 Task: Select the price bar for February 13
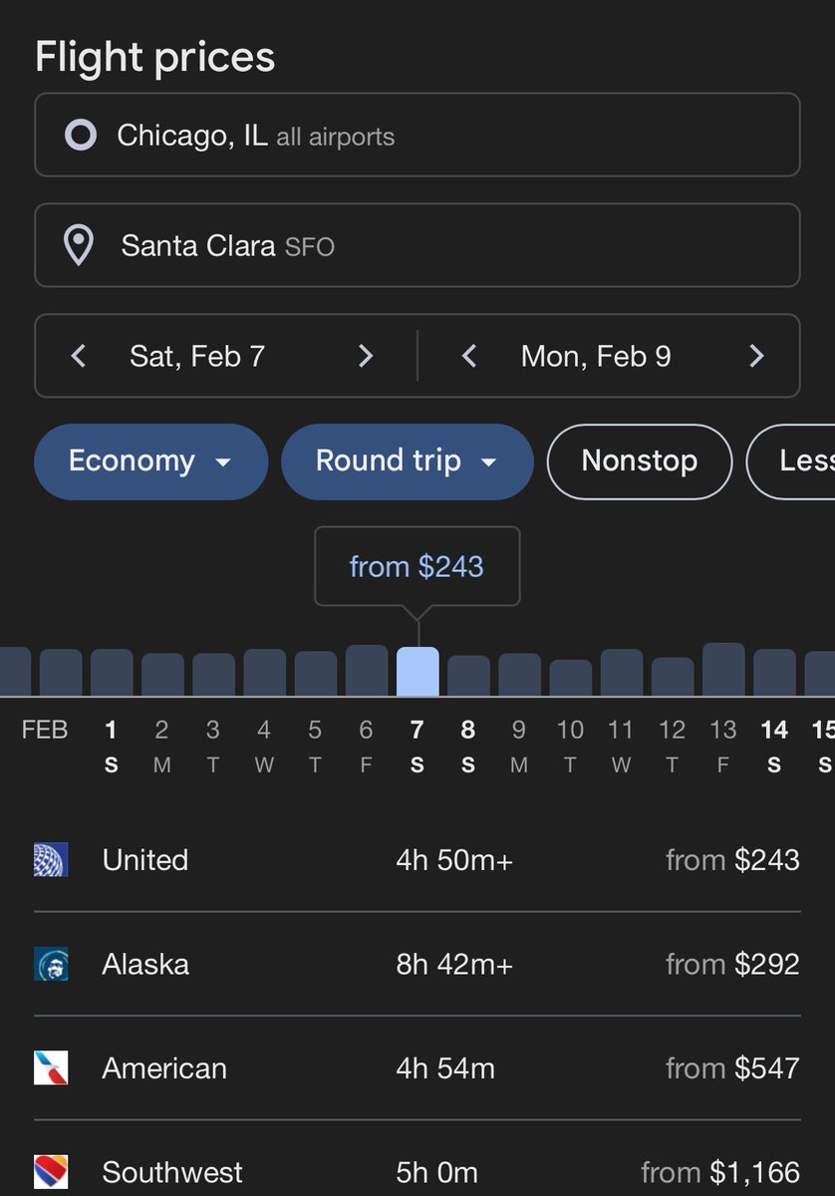pyautogui.click(x=723, y=670)
